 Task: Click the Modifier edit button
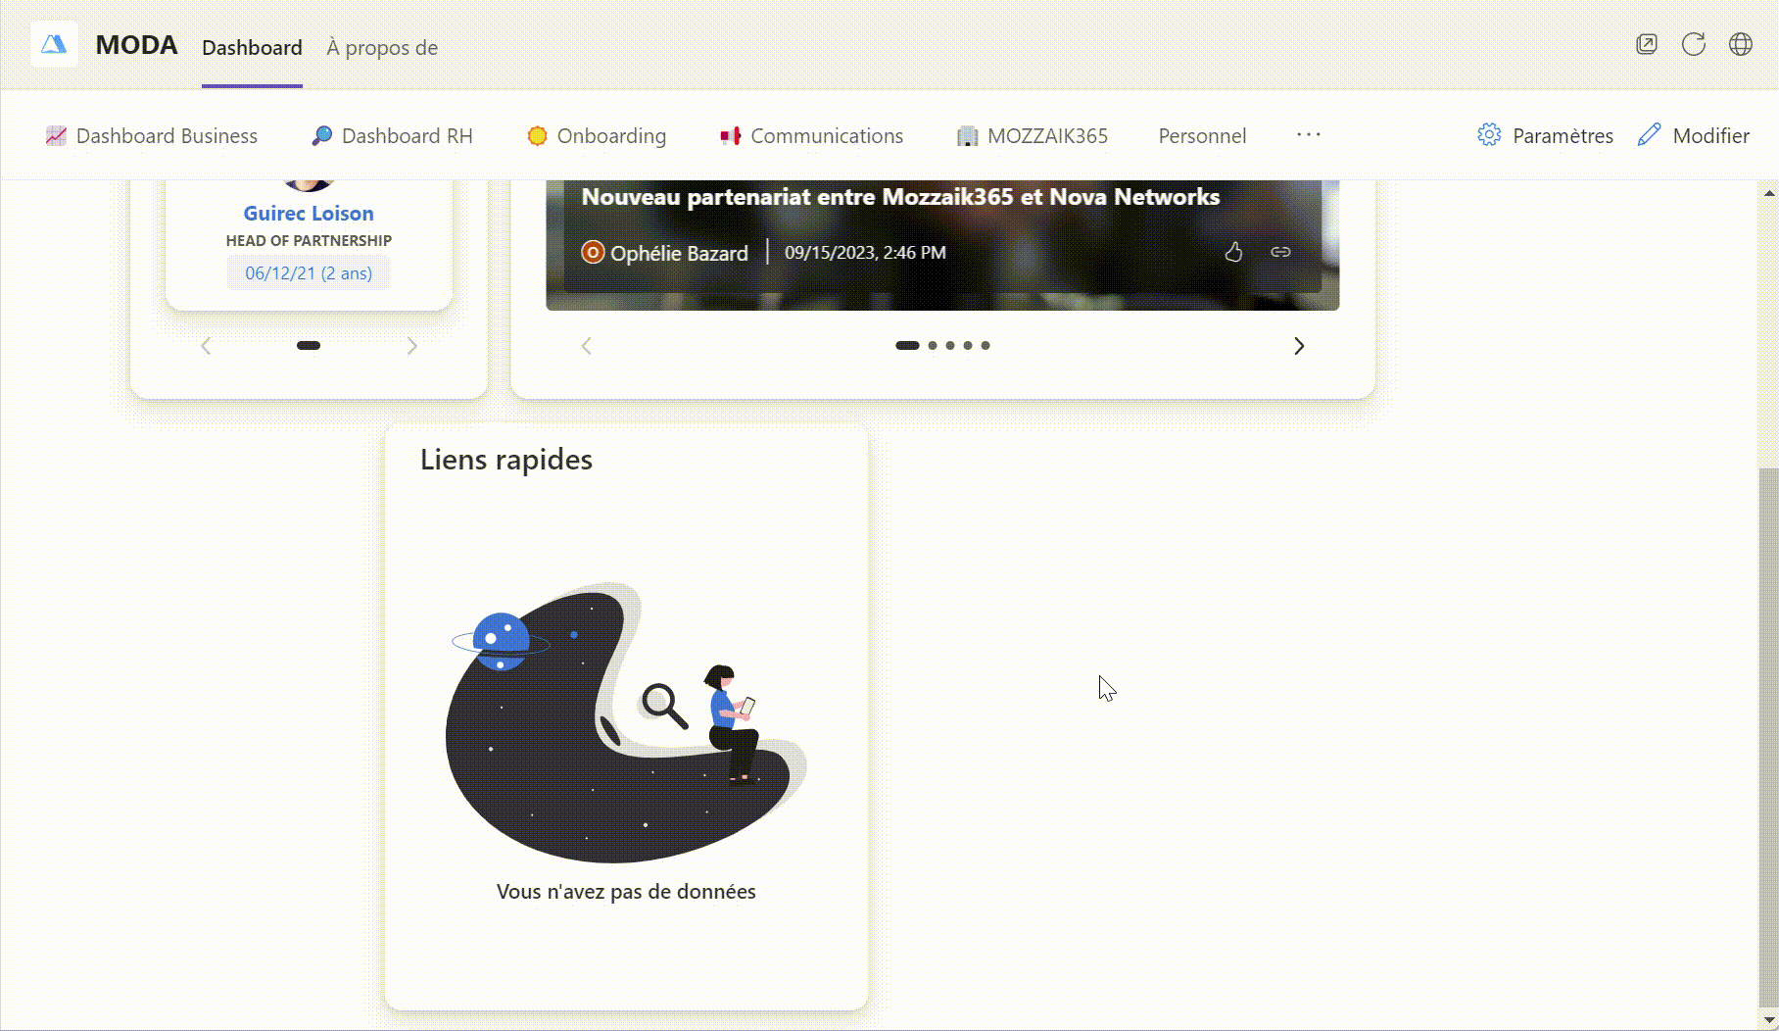pos(1694,135)
